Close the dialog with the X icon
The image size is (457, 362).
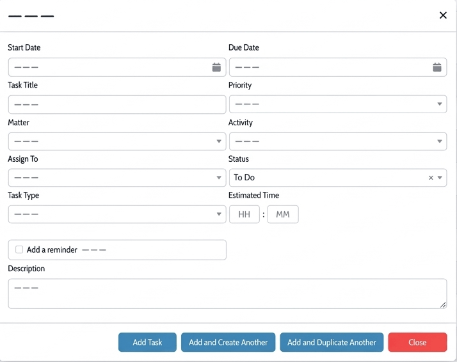(x=443, y=15)
